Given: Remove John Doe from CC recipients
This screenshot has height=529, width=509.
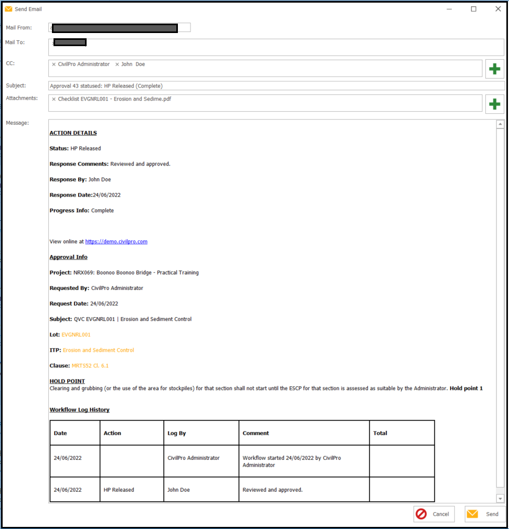Looking at the screenshot, I should [117, 64].
